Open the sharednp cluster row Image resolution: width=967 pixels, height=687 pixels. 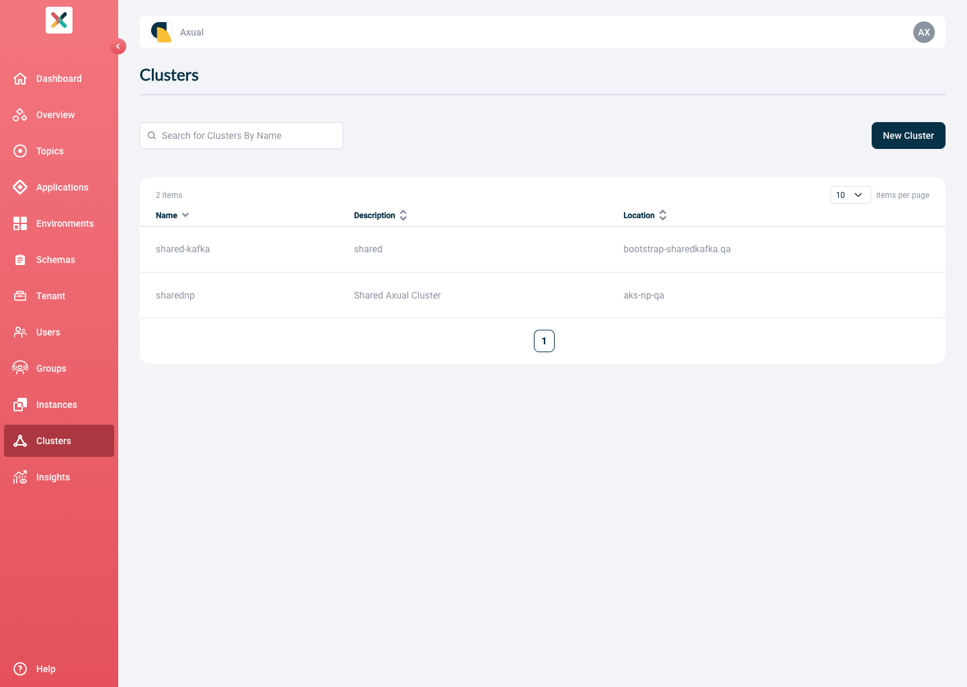click(543, 295)
